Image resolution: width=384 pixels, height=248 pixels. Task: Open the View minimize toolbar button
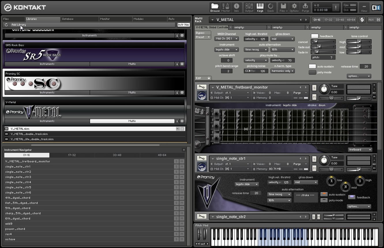click(364, 7)
